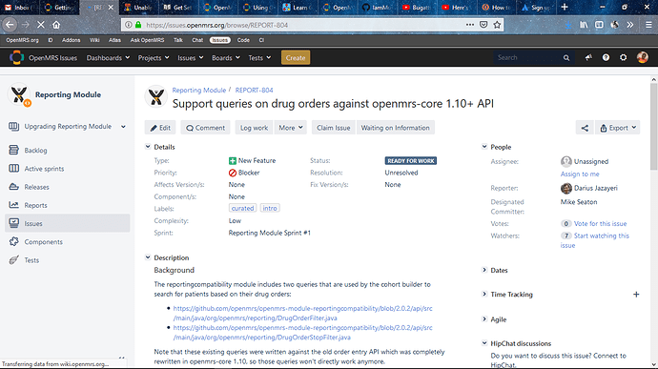Viewport: 658px width, 369px height.
Task: Stop loading the page with the X button
Action: [41, 25]
